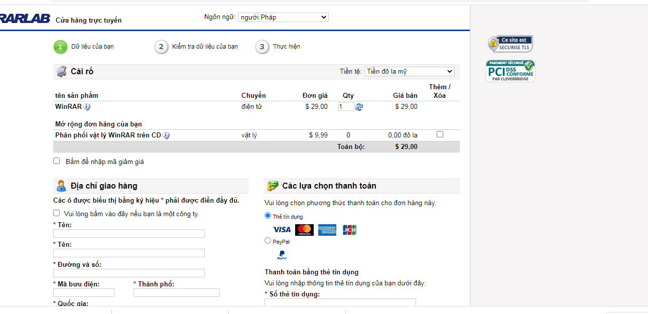648x314 pixels.
Task: Enable the discount code checkbox
Action: point(57,161)
